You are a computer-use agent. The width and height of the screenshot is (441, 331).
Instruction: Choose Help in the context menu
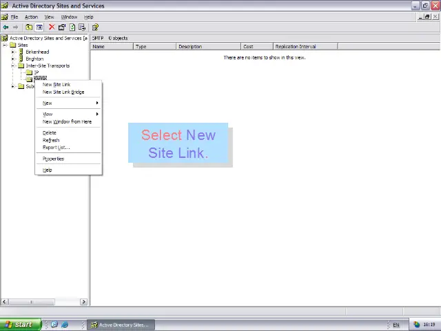click(68, 170)
